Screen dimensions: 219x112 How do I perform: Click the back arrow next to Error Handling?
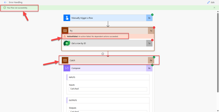click(5, 2)
